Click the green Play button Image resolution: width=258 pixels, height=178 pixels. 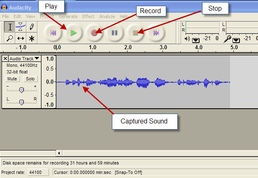74,33
